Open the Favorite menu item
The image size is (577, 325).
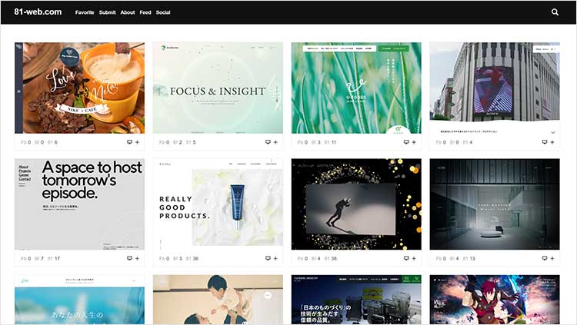point(85,12)
